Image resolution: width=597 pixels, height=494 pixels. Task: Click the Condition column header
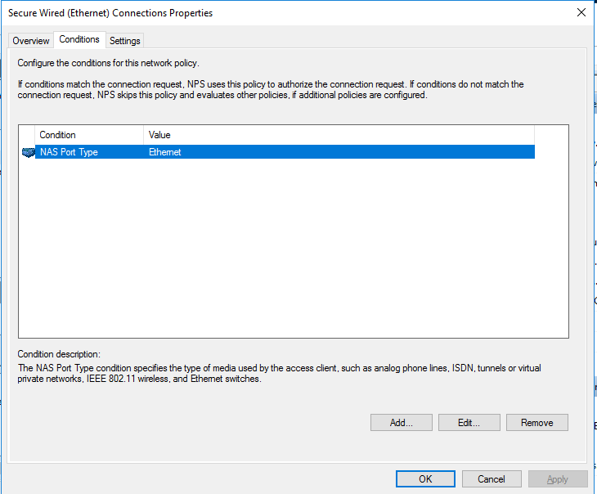[x=89, y=135]
